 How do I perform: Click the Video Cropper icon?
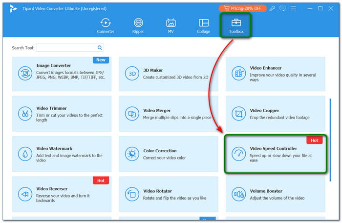[x=238, y=114]
